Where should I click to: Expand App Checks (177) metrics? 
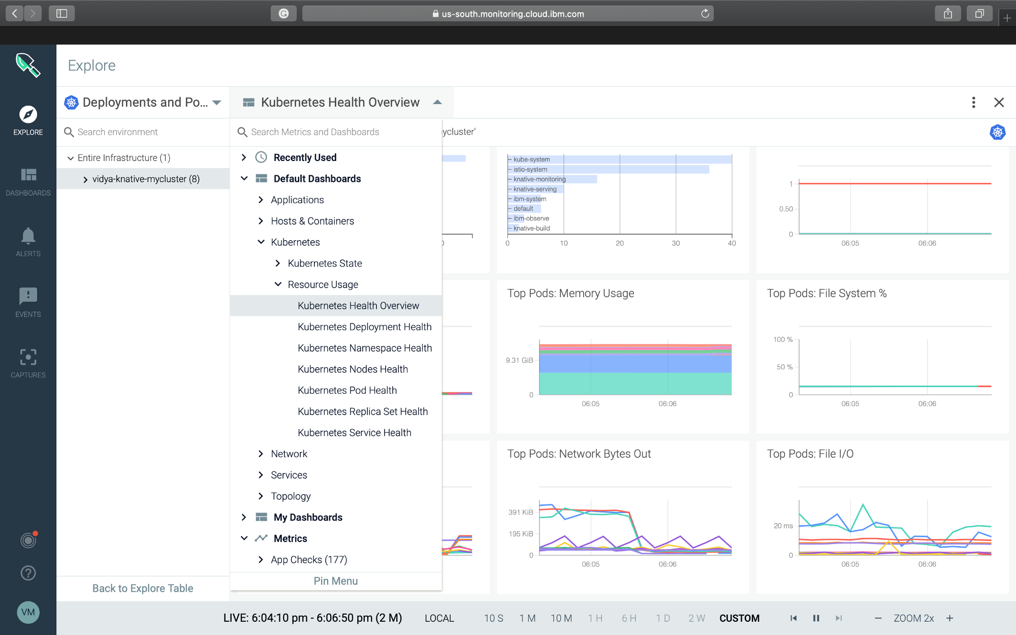261,559
